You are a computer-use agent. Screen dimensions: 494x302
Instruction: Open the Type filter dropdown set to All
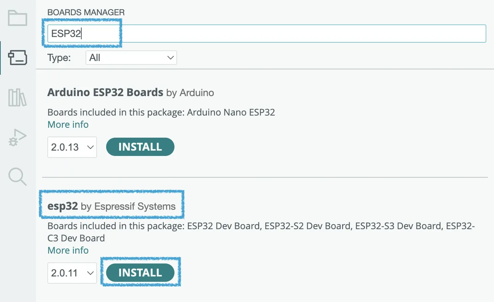pos(131,58)
